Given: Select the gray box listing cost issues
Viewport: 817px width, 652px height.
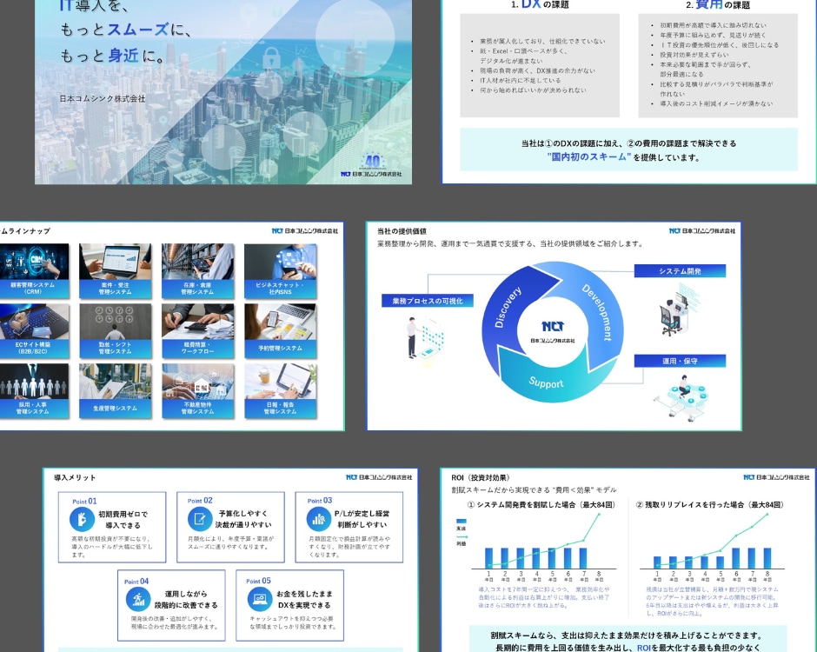Looking at the screenshot, I should (718, 65).
